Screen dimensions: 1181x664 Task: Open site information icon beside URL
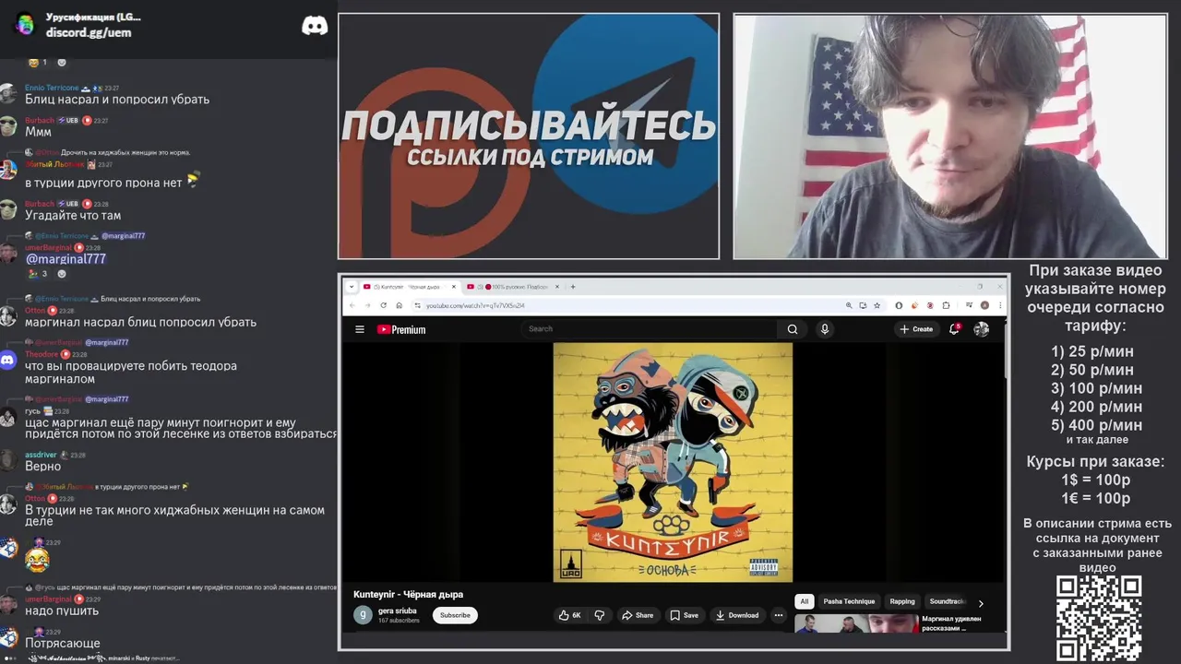coord(417,305)
